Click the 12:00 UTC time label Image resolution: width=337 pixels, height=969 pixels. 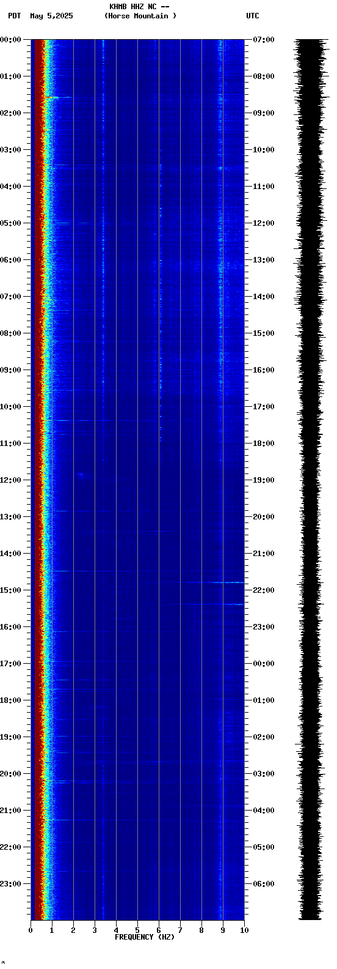(x=264, y=223)
